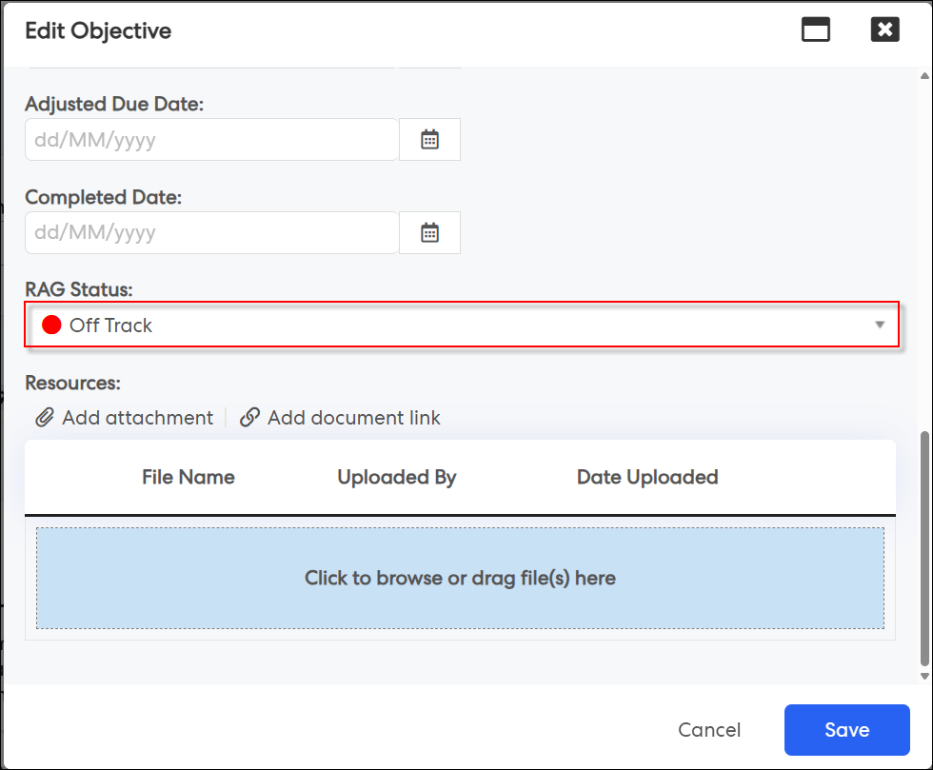Save the objective changes
The image size is (933, 770).
tap(846, 730)
